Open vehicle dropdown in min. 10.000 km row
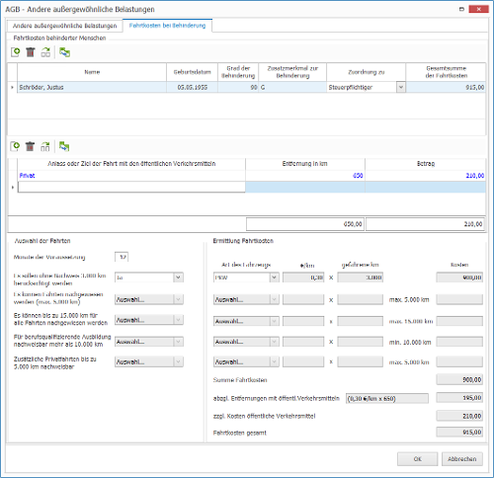Viewport: 494px width, 478px height. (274, 342)
